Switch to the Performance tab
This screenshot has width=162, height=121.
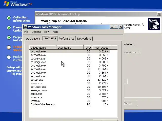pos(66,39)
